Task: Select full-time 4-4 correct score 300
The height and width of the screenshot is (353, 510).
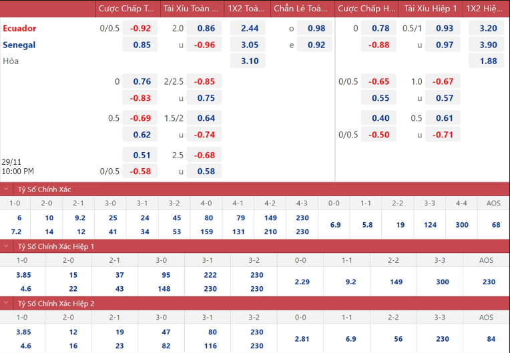Action: pyautogui.click(x=462, y=225)
